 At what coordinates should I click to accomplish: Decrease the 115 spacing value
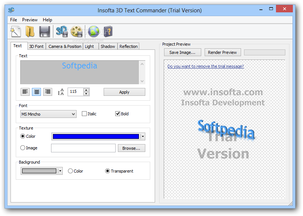click(x=86, y=94)
